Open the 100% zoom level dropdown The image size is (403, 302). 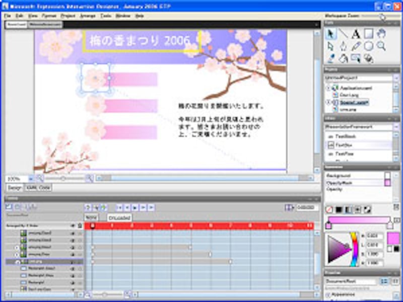[x=30, y=178]
